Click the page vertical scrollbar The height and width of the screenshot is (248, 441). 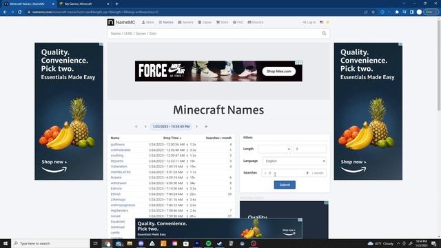[439, 65]
